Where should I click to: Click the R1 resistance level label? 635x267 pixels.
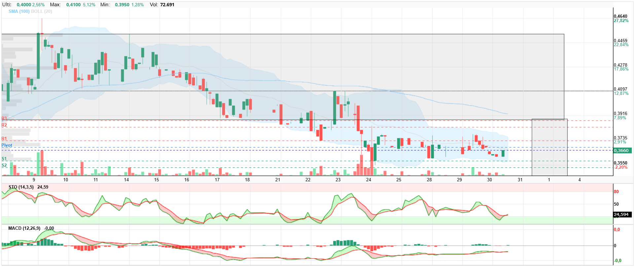[4, 138]
